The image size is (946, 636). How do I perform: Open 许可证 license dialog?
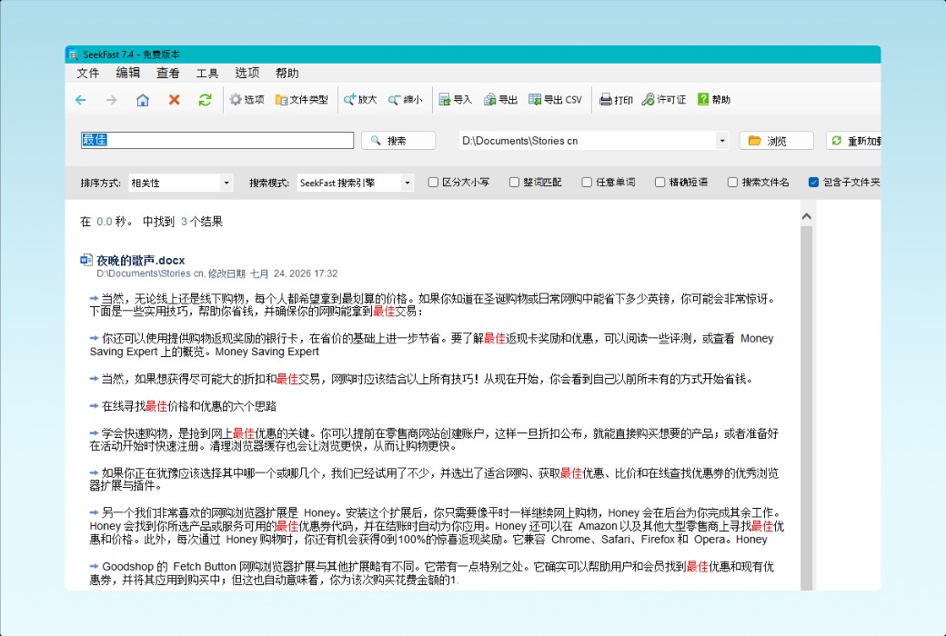point(664,100)
